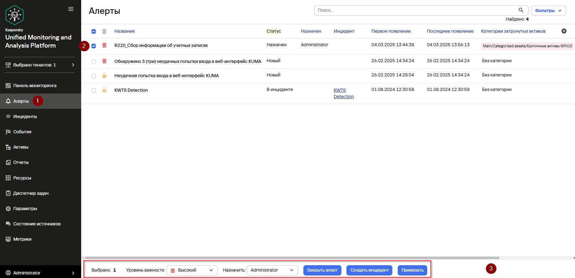Click severity icon of Неудачная попытка входа alert
Image resolution: width=575 pixels, height=278 pixels.
104,75
